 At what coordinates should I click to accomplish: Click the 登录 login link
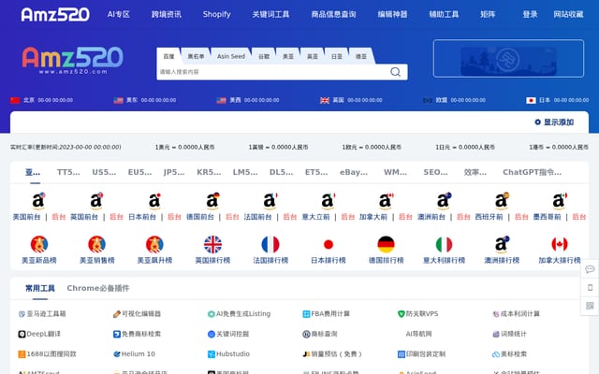[530, 15]
